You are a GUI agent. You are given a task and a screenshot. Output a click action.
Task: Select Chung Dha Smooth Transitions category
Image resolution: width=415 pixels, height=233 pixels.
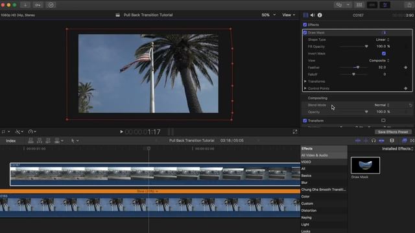(x=324, y=190)
